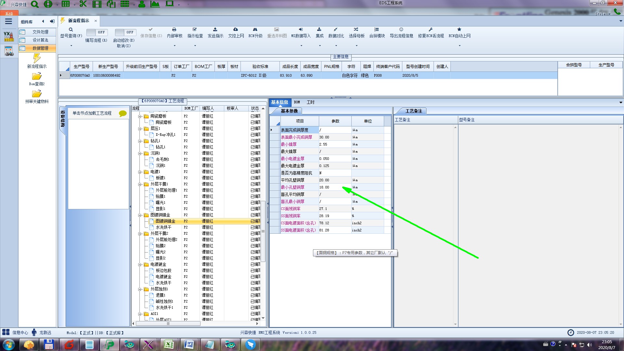Switch to the 工时 tab

coord(310,102)
